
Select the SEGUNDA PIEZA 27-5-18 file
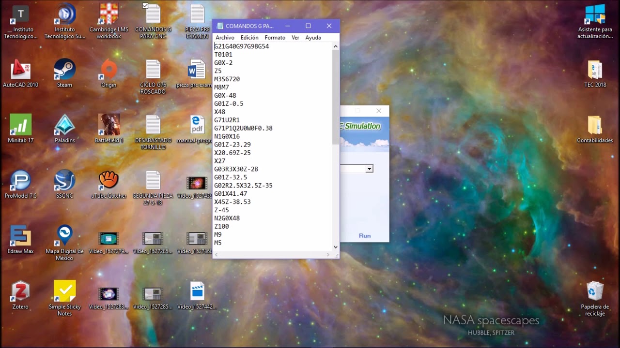153,188
